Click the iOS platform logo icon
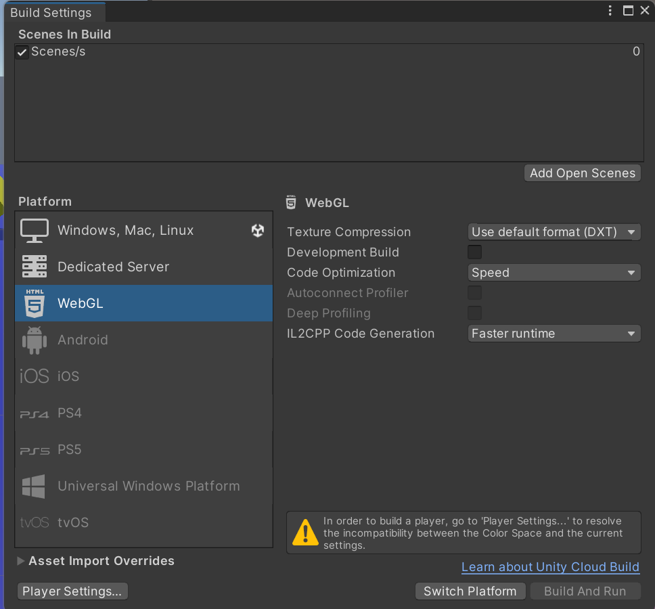This screenshot has height=609, width=655. (x=35, y=376)
